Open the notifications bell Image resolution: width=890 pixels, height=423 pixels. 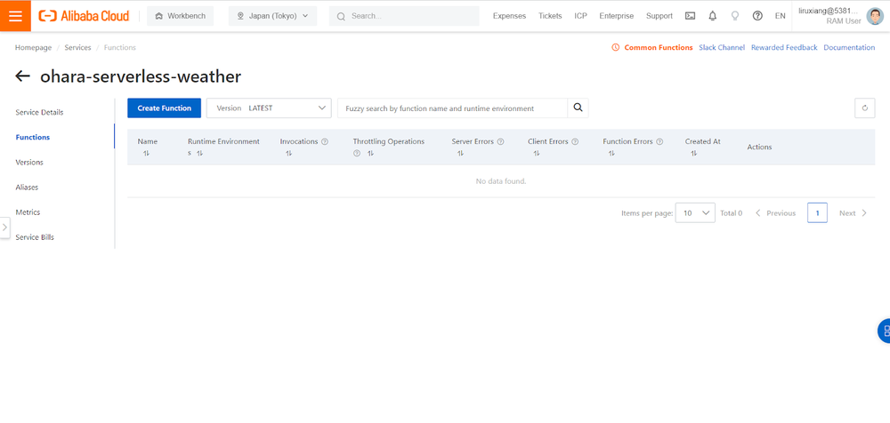pyautogui.click(x=713, y=16)
